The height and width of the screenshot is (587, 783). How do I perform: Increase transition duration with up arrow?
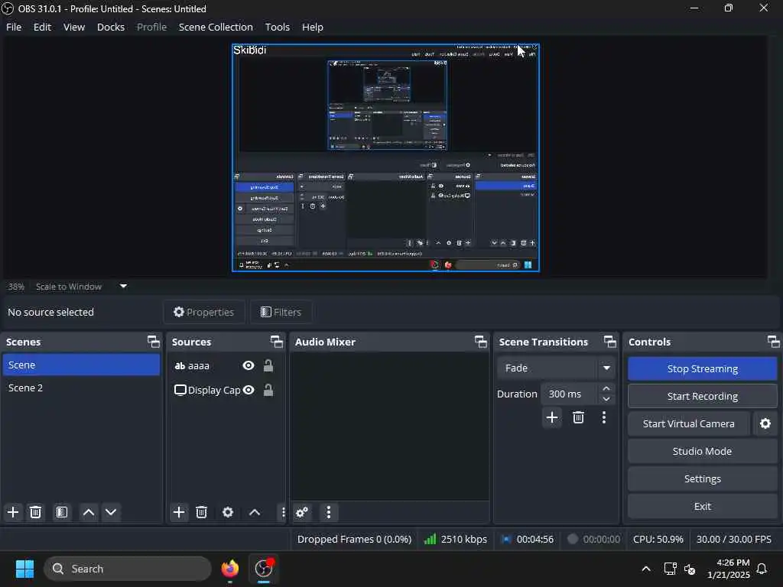tap(606, 388)
